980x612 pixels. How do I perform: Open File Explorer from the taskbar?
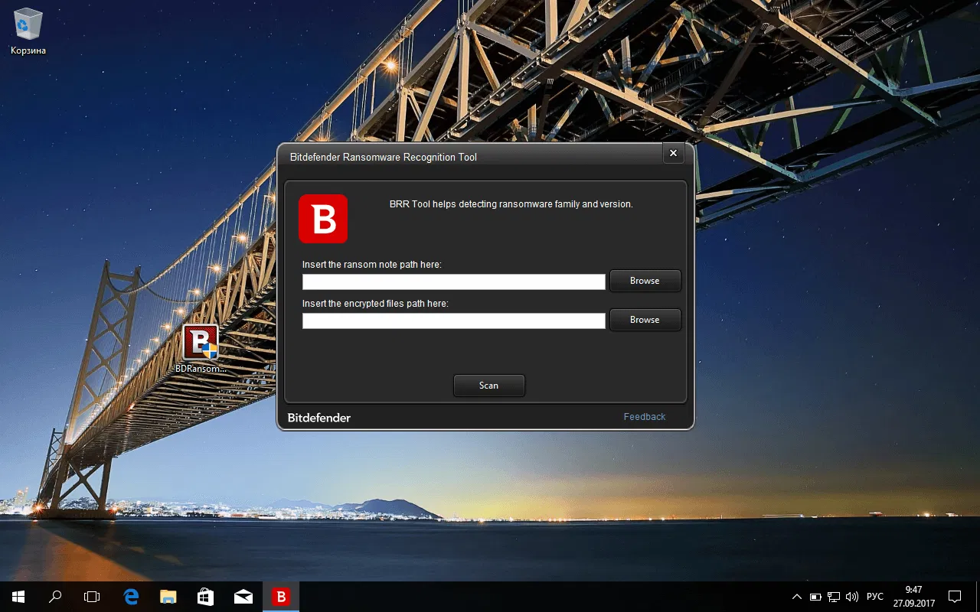[x=168, y=597]
